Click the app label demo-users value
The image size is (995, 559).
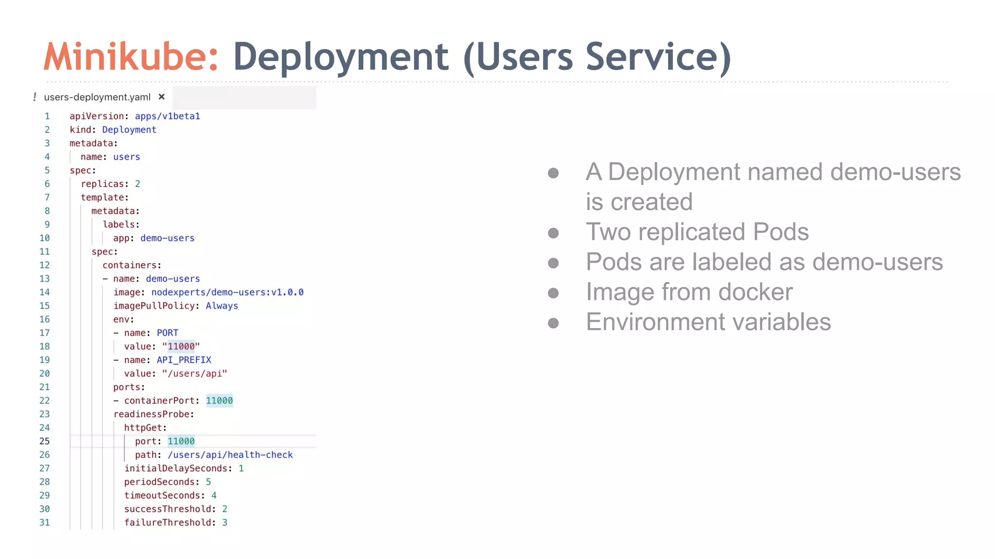pyautogui.click(x=167, y=238)
